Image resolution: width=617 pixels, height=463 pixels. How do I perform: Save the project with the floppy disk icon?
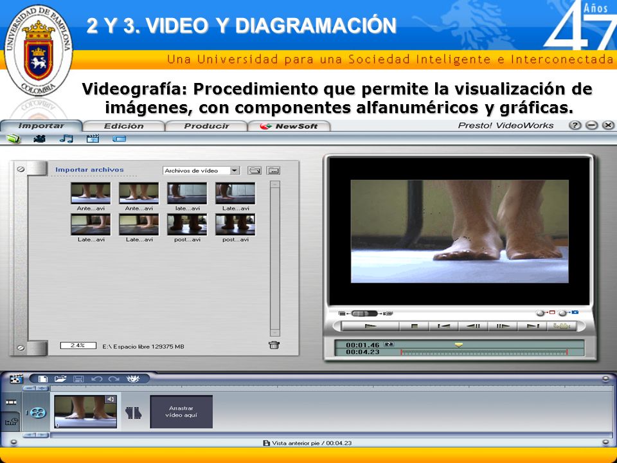(x=78, y=379)
